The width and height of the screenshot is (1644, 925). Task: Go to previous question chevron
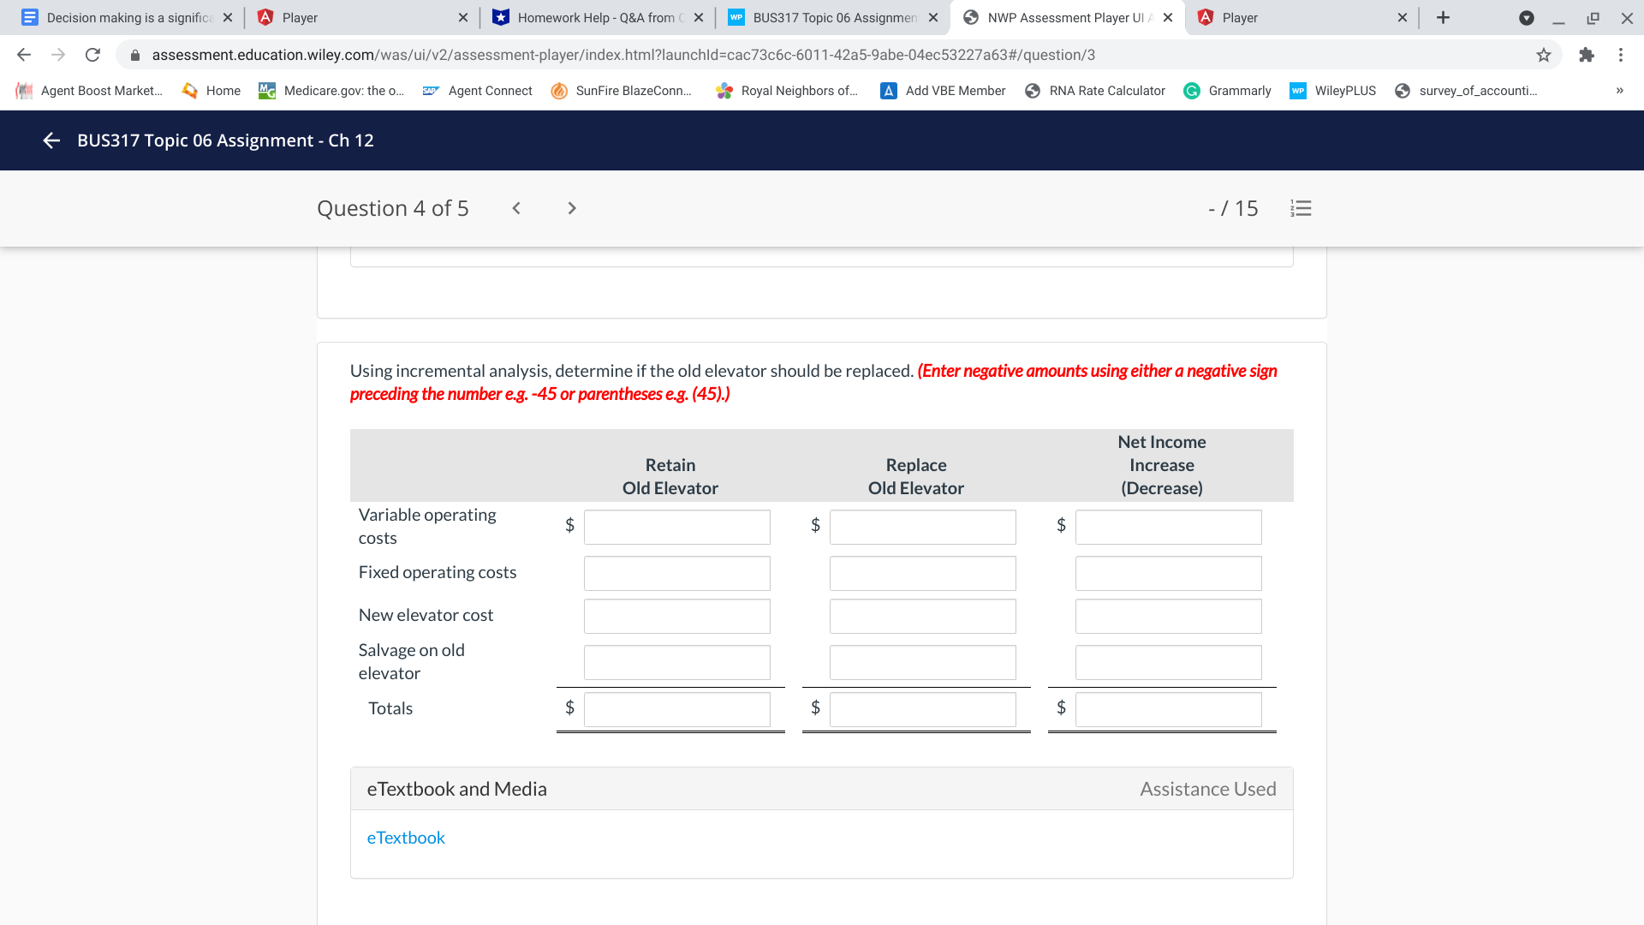click(516, 208)
